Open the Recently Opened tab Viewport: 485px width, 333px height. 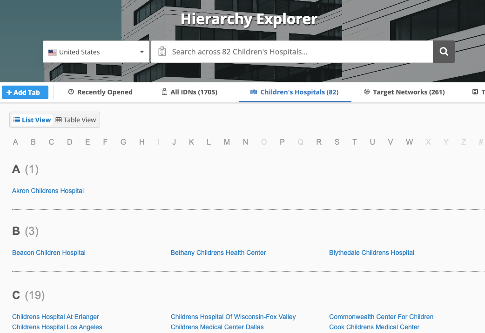[100, 92]
